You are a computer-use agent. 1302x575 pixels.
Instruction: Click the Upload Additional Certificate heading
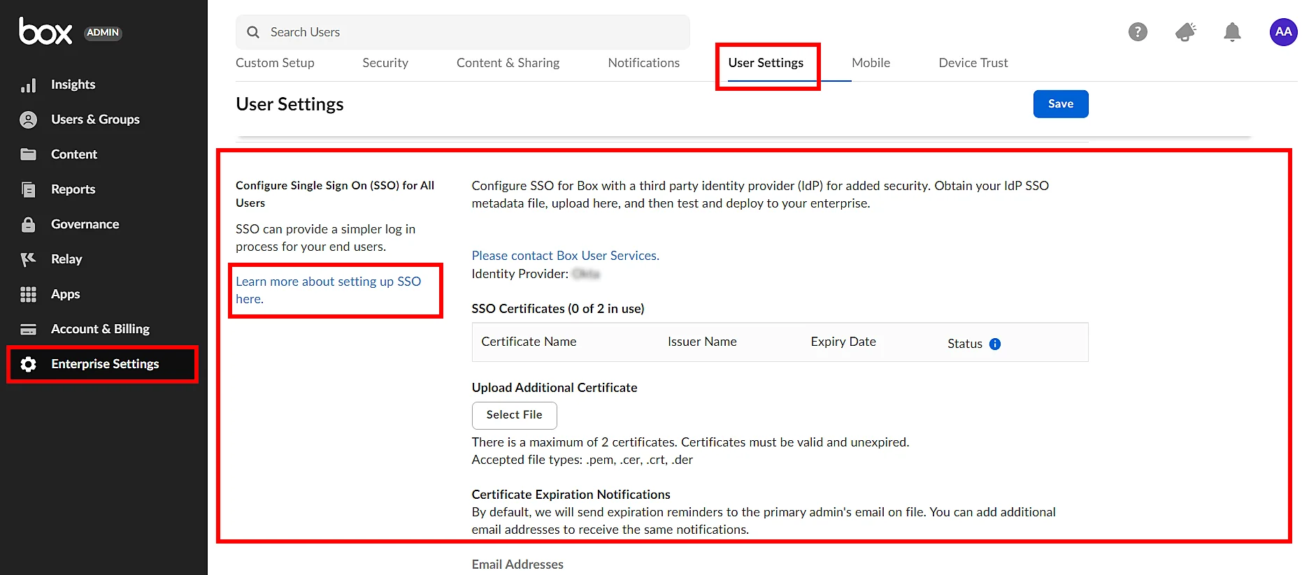point(555,388)
